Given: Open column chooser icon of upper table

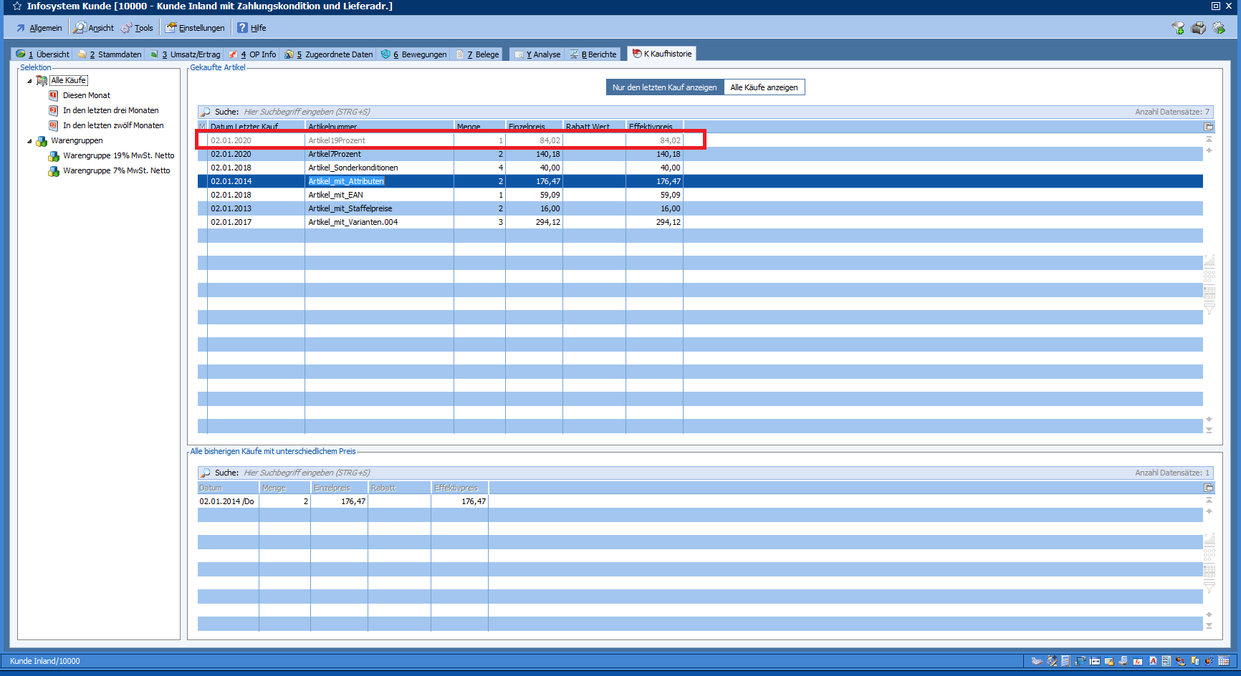Looking at the screenshot, I should click(1209, 127).
